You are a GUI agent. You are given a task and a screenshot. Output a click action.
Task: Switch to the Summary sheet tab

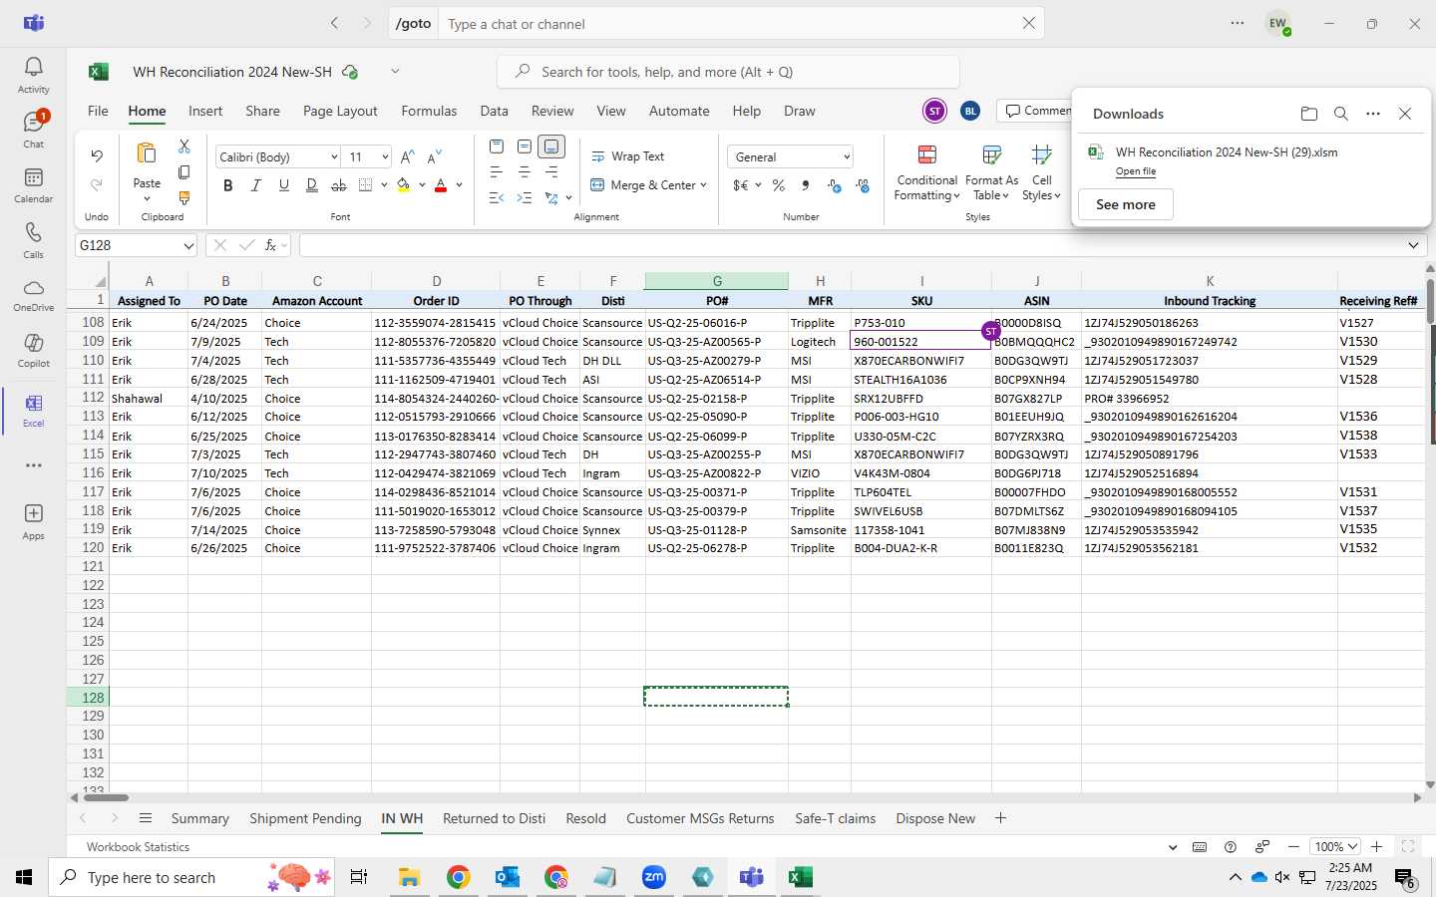pyautogui.click(x=200, y=818)
